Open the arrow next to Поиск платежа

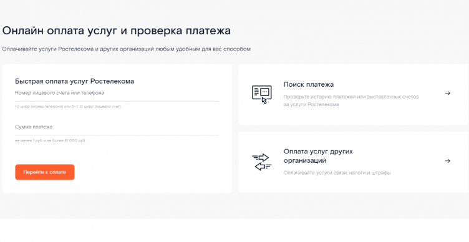point(447,94)
